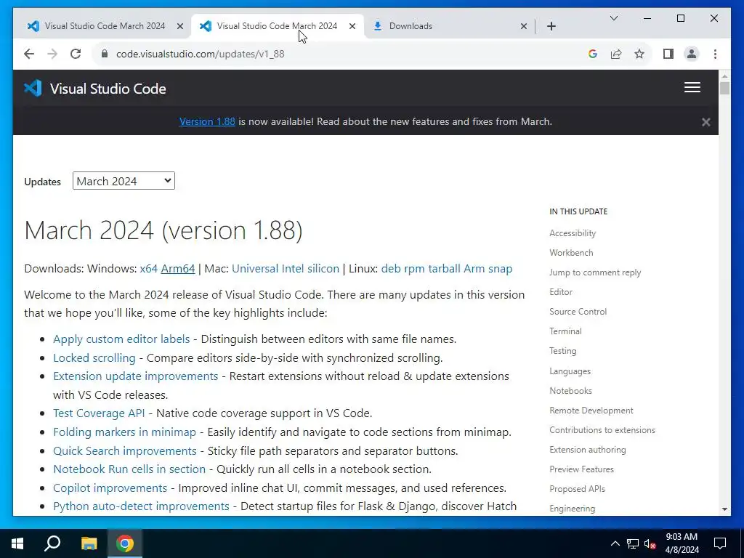Open the Folding markers in minimap link
Image resolution: width=744 pixels, height=558 pixels.
pyautogui.click(x=124, y=432)
